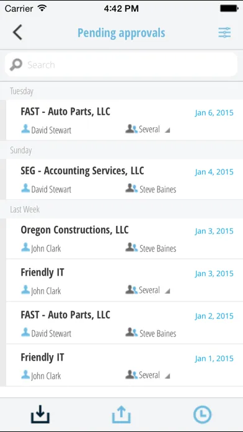Open Oregon Constructions, LLC approval

point(125,238)
